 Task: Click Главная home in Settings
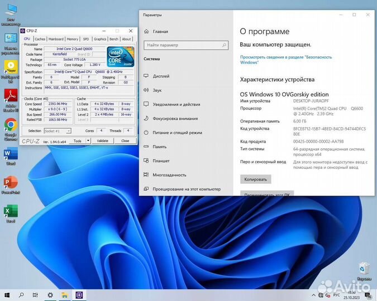click(x=156, y=31)
